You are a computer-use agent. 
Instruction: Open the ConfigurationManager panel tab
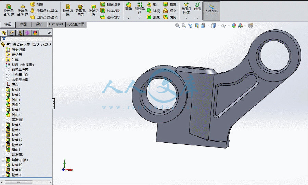[x=20, y=33]
